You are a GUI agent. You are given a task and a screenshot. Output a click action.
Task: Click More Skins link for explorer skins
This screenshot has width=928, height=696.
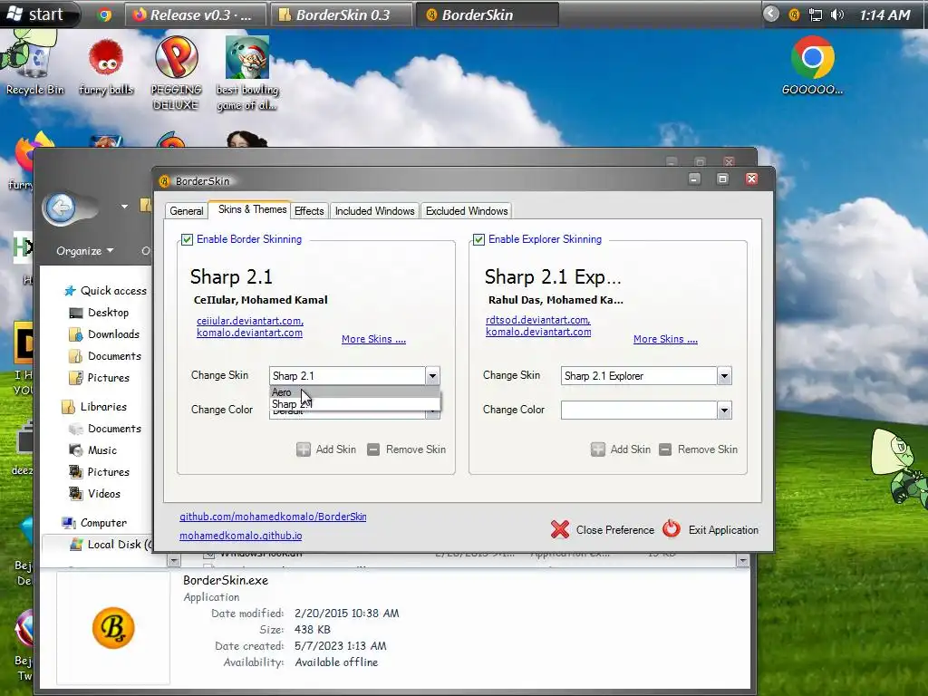point(665,339)
